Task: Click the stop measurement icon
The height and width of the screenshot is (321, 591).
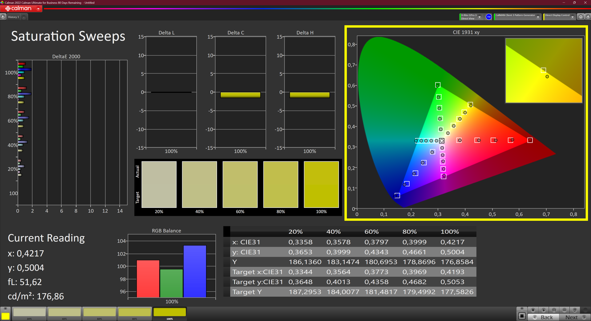Action: pos(533,310)
